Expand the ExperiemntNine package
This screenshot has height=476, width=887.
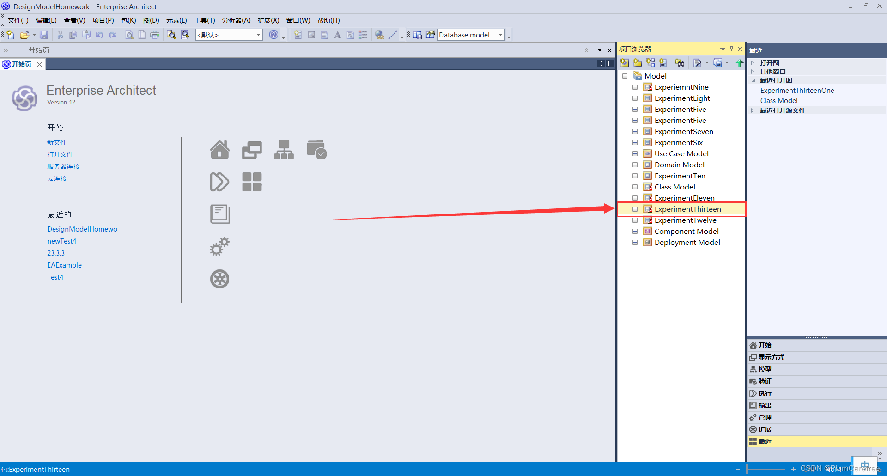(635, 87)
